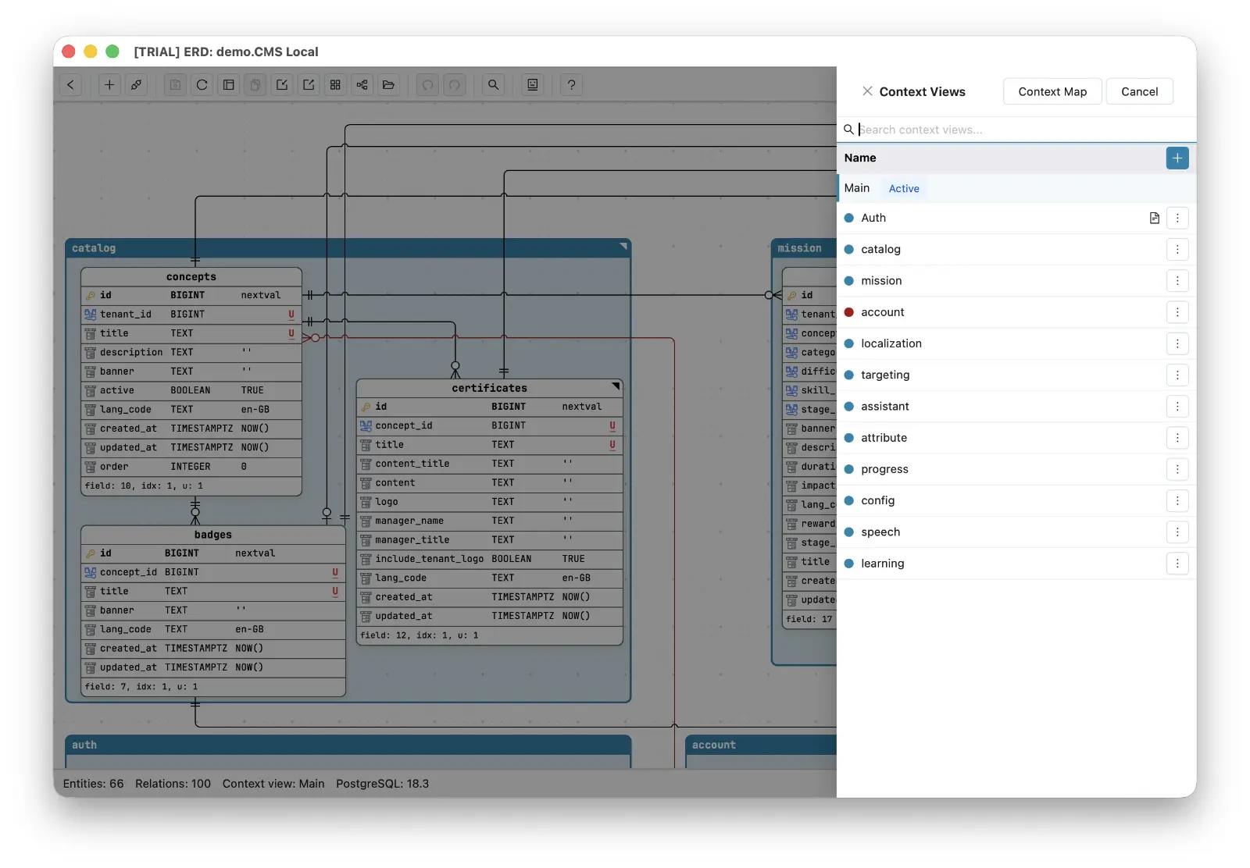This screenshot has width=1250, height=868.
Task: Add a new entity with the plus toolbar icon
Action: tap(109, 85)
